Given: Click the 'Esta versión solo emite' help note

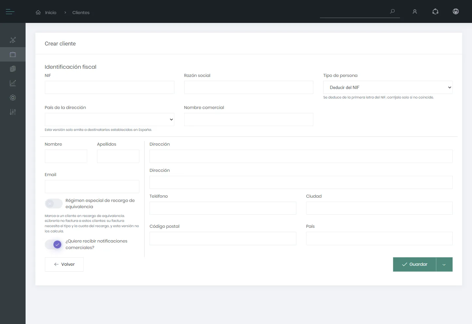Looking at the screenshot, I should click(98, 130).
